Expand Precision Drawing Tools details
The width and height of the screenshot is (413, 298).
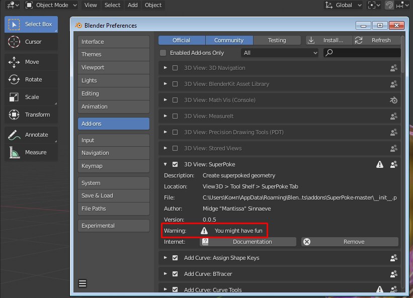tap(165, 132)
